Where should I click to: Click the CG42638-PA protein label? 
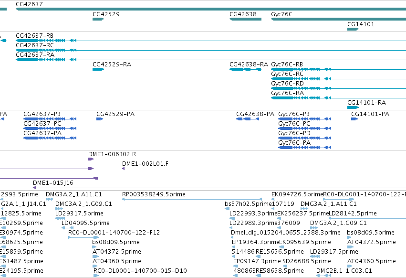(255, 114)
